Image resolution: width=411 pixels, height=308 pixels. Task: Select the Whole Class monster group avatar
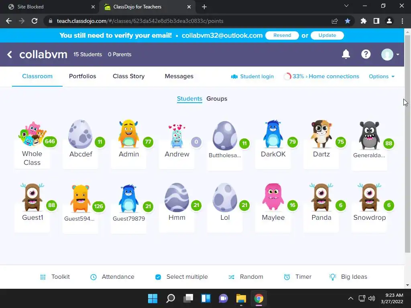32,134
